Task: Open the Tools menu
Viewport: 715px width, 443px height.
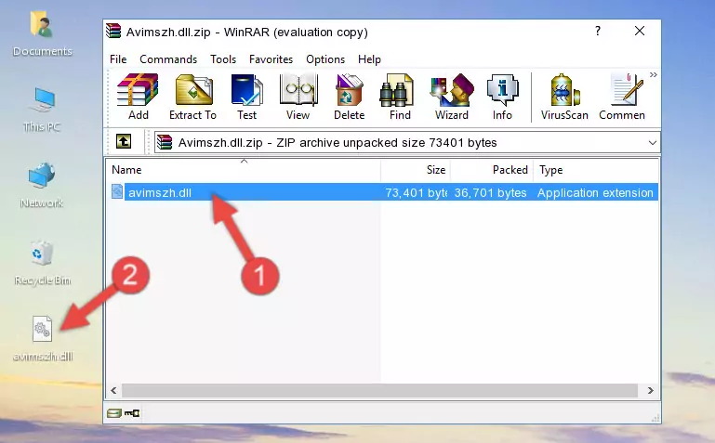Action: click(223, 59)
